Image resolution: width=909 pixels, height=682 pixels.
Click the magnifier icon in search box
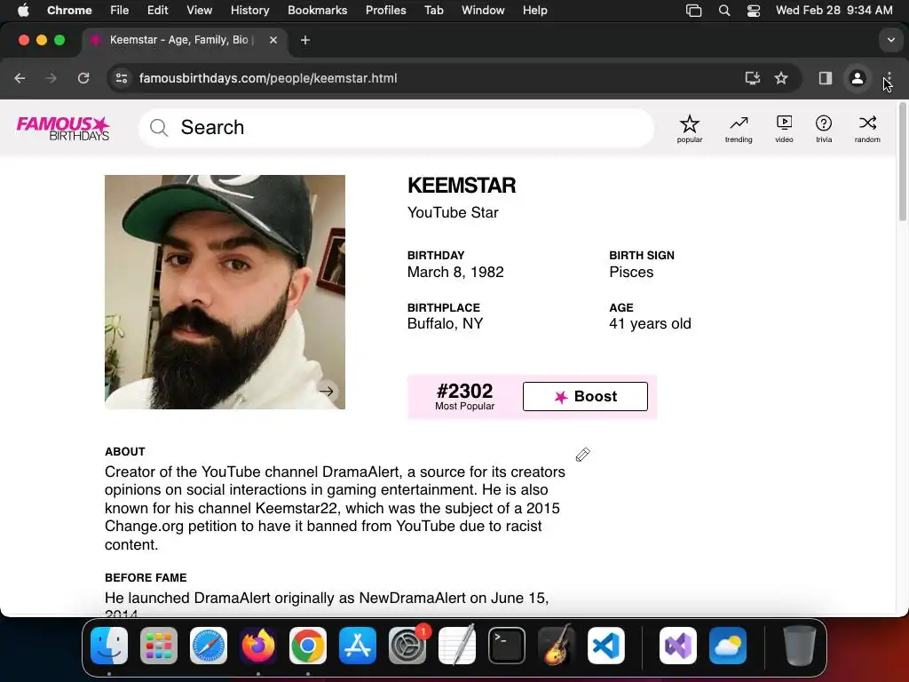point(159,128)
